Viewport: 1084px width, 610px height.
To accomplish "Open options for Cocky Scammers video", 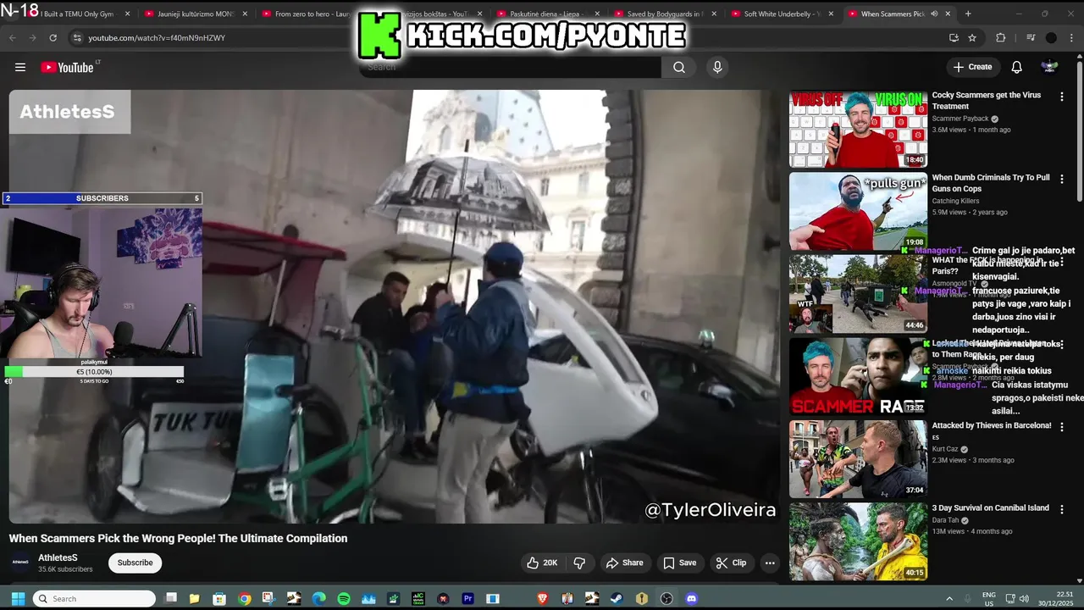I will coord(1061,97).
